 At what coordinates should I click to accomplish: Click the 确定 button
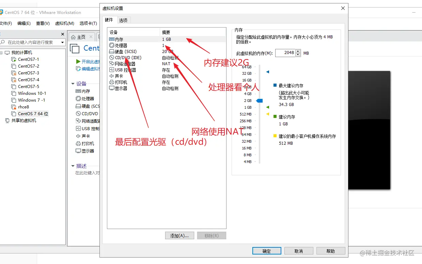(267, 251)
